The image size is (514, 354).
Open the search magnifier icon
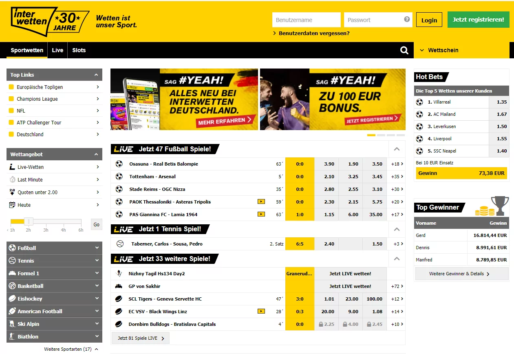pyautogui.click(x=404, y=50)
